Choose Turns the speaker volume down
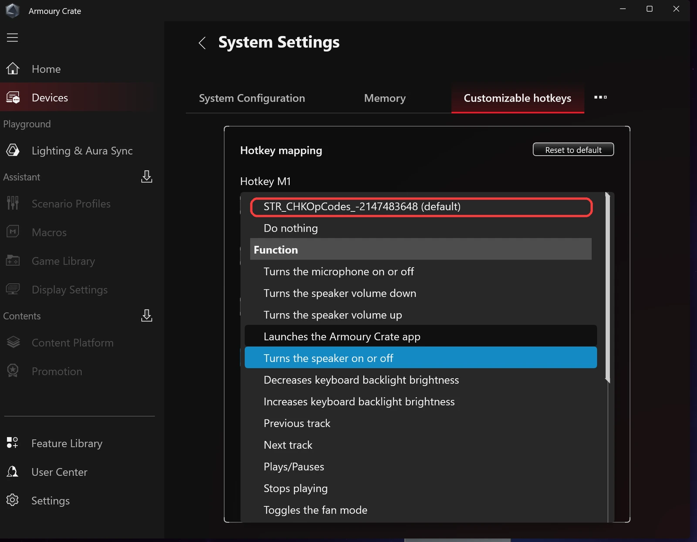Viewport: 697px width, 542px height. point(421,293)
